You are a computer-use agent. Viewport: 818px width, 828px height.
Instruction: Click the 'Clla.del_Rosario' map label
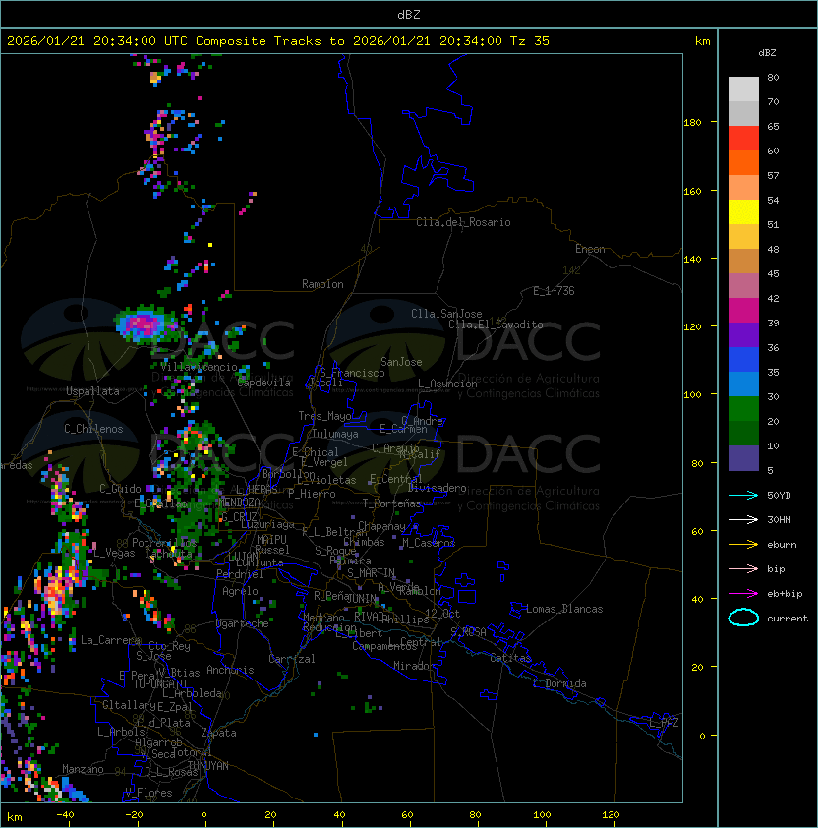coord(463,222)
